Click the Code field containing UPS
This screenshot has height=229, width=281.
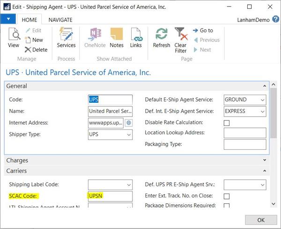click(x=110, y=100)
